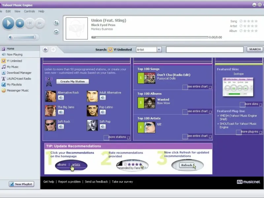This screenshot has height=198, width=264.
Task: Navigate forward with forward arrow
Action: point(53,49)
